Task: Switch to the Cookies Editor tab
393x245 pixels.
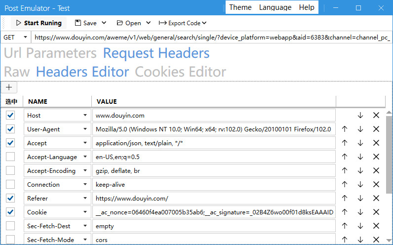Action: (180, 72)
